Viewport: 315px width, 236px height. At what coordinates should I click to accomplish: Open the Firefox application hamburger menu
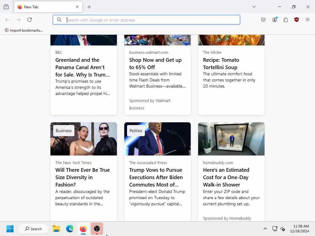[x=308, y=20]
